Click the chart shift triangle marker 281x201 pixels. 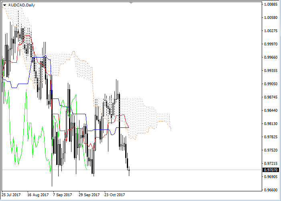[x=131, y=3]
